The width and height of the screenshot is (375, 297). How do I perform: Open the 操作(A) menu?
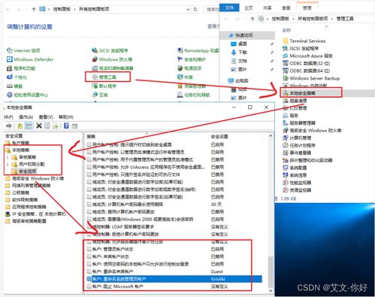26,117
